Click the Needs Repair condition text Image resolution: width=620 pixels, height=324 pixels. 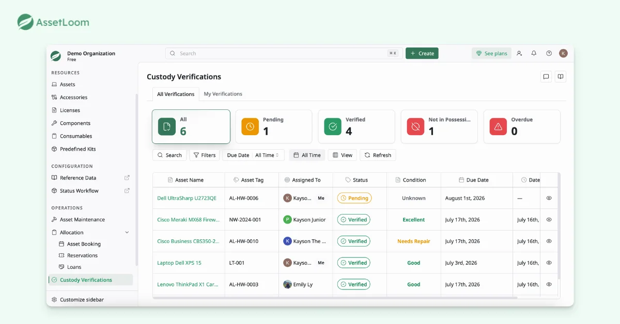point(413,241)
